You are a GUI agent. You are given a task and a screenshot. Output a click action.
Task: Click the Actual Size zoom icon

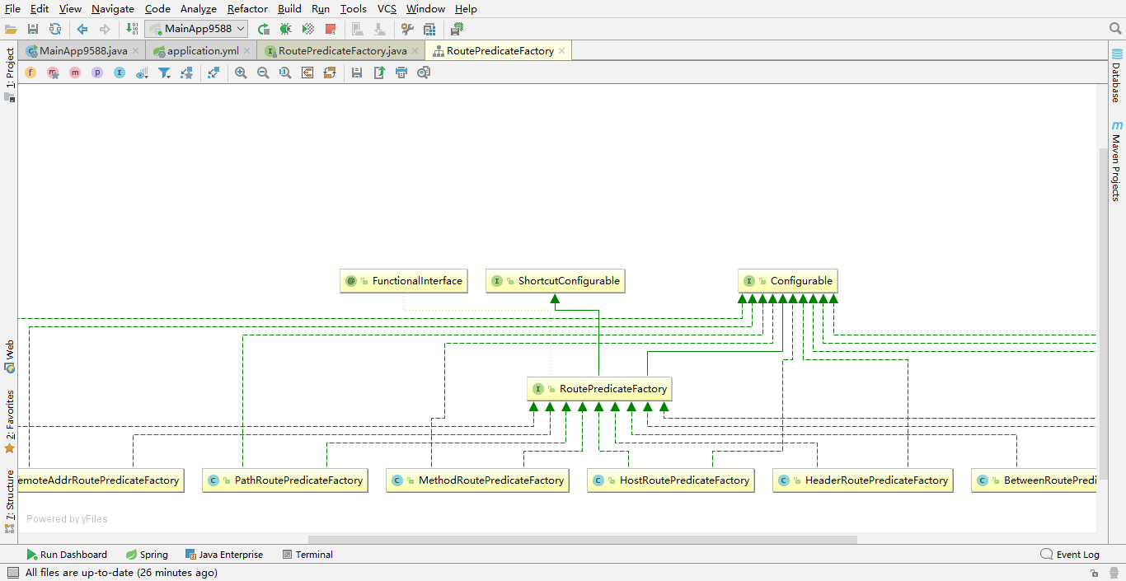285,73
